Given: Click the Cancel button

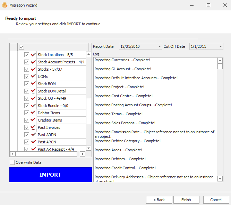Looking at the screenshot, I should pyautogui.click(x=216, y=200).
